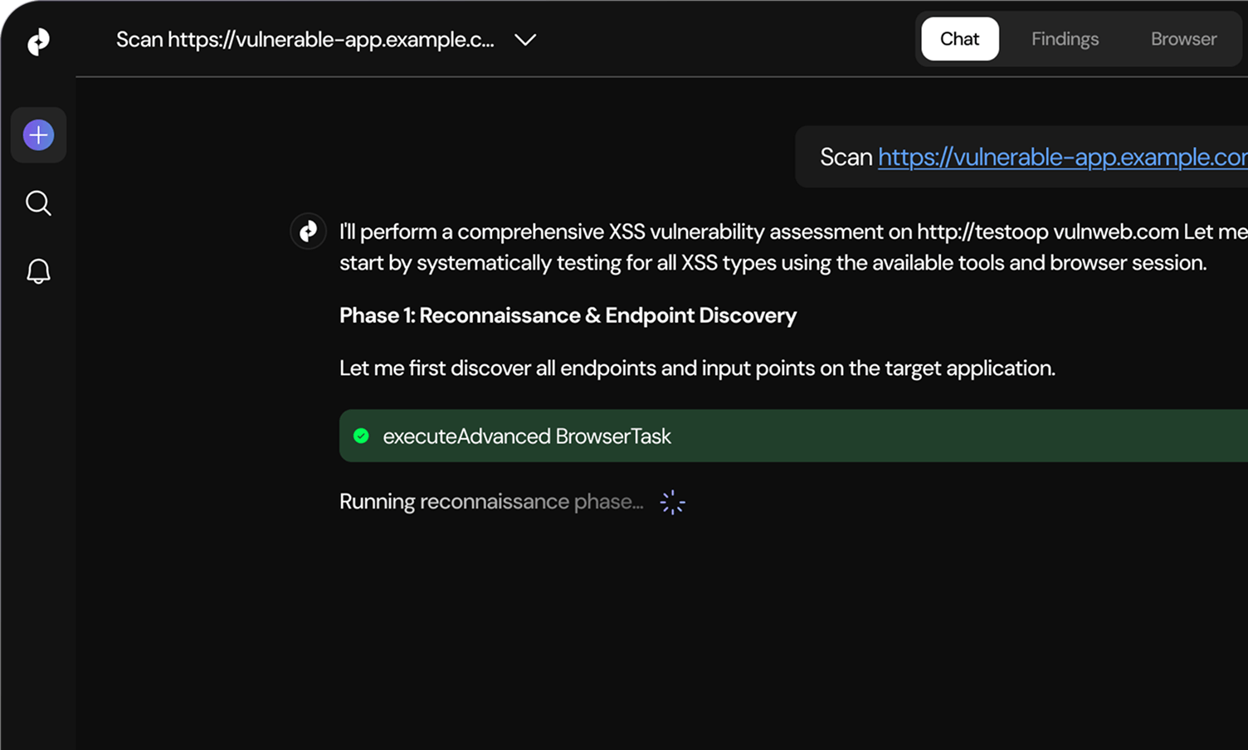
Task: Start a new scan with the plus button
Action: coord(38,135)
